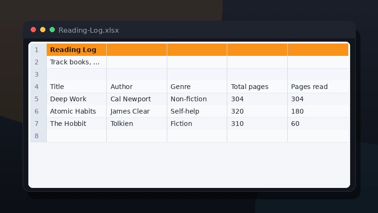378x213 pixels.
Task: Click the 'Total pages' header cell
Action: [x=257, y=87]
